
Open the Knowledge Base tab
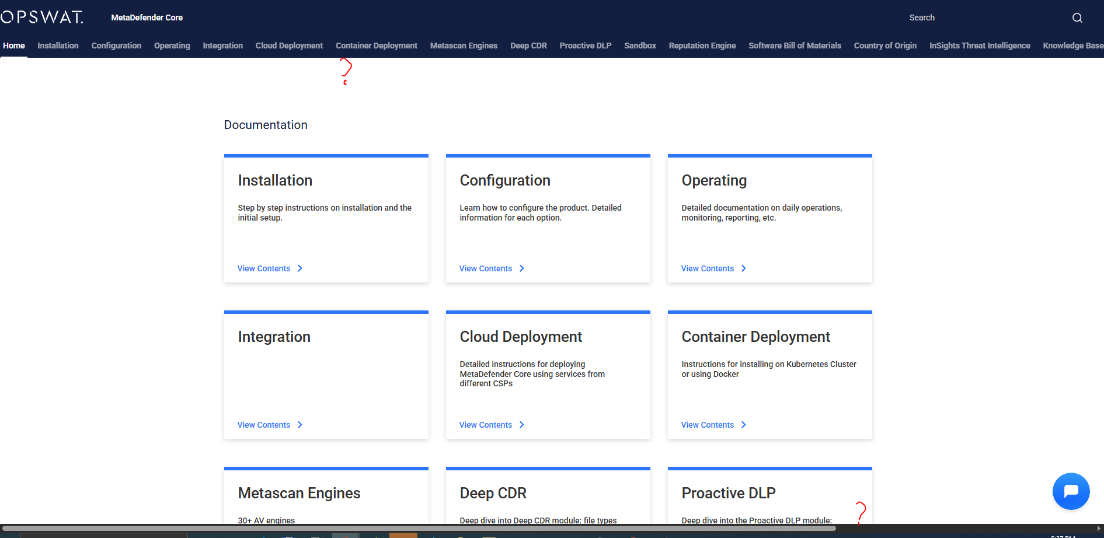pos(1073,46)
